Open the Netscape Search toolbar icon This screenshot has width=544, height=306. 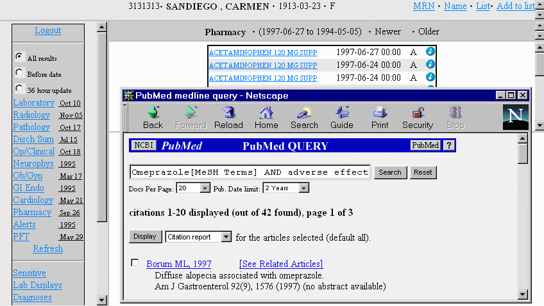[304, 117]
